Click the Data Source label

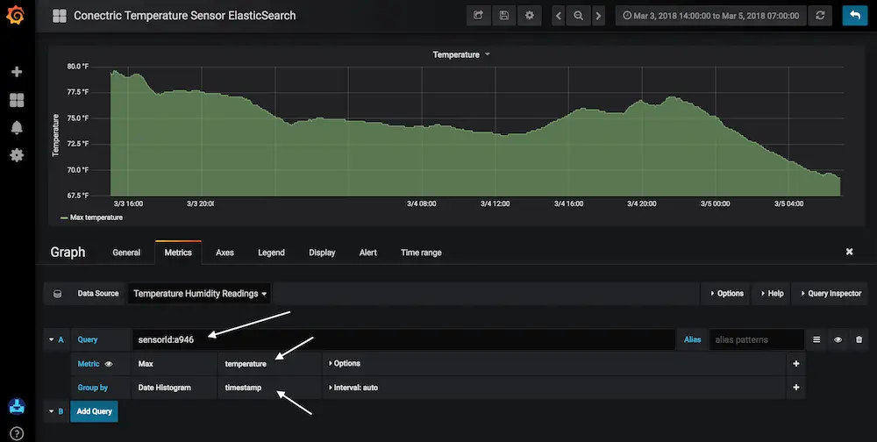(98, 293)
